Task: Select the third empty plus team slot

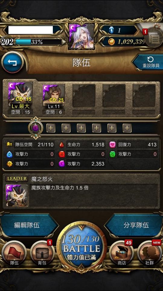Action: tap(81, 128)
